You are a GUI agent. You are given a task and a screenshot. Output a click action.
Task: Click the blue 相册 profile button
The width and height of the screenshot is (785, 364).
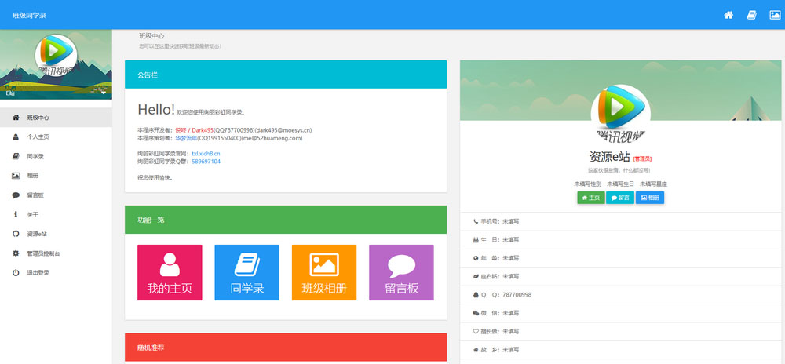coord(650,198)
